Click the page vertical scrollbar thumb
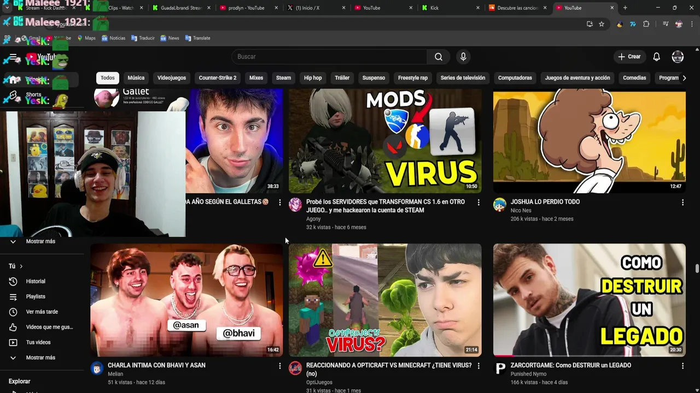This screenshot has height=393, width=700. pyautogui.click(x=697, y=269)
